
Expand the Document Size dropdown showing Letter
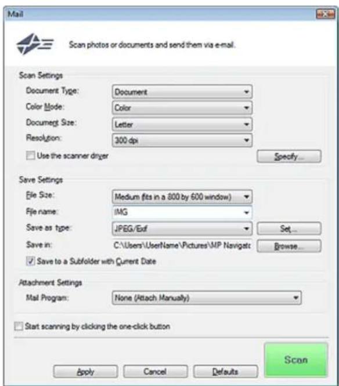(182, 124)
